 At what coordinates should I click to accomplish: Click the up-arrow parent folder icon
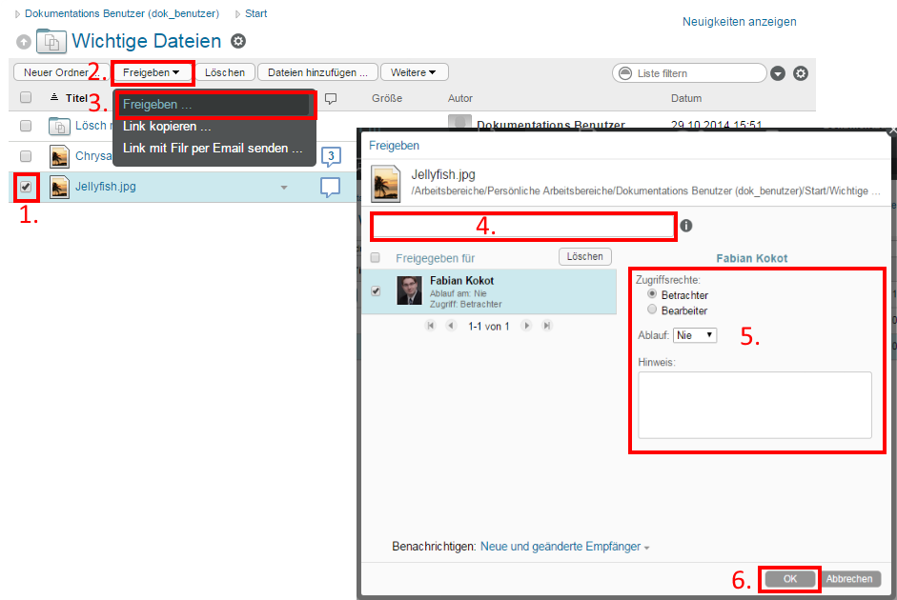(x=24, y=42)
